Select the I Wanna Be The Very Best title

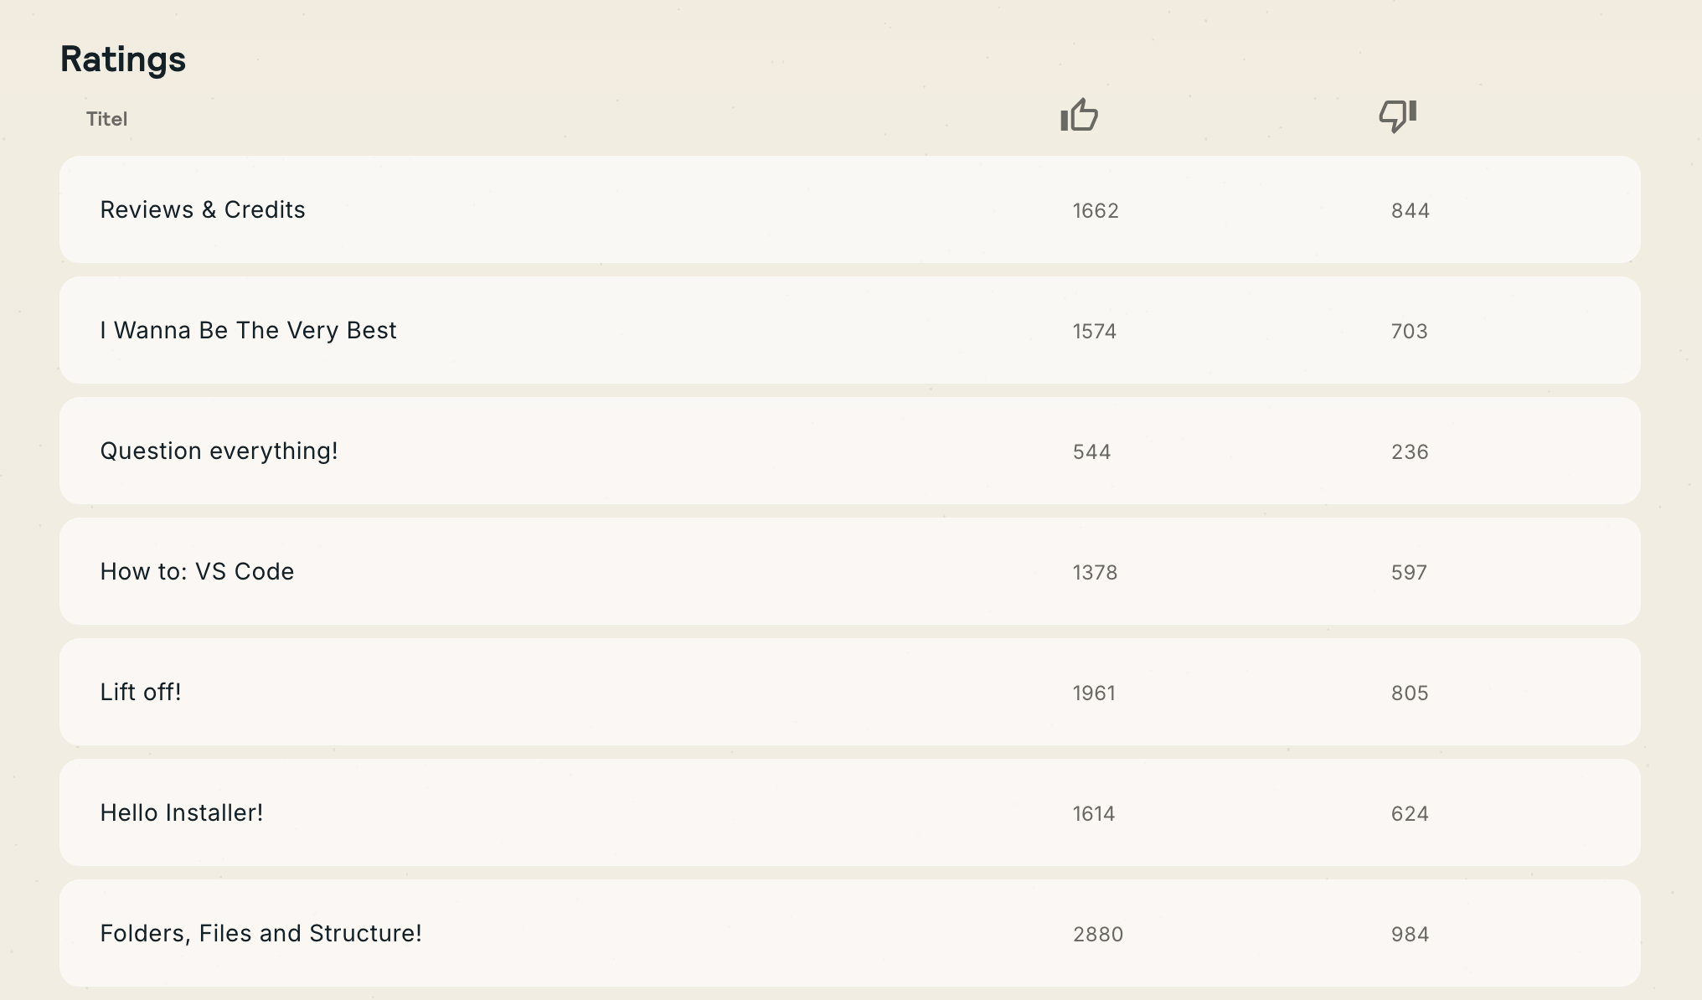[248, 330]
